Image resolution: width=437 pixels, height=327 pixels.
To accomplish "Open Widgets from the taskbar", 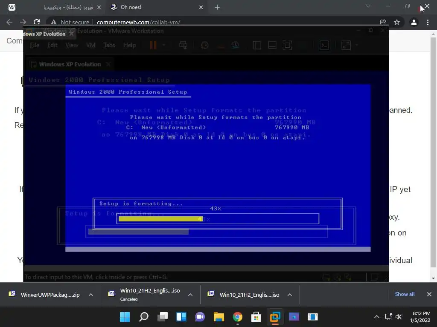I will coord(181,317).
